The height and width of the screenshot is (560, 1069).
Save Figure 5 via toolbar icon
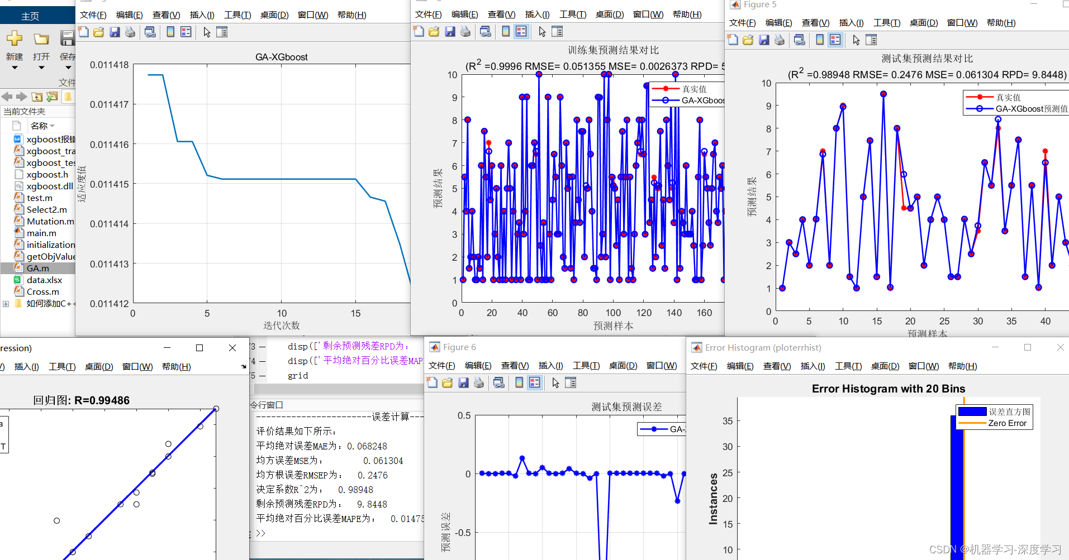pyautogui.click(x=764, y=40)
